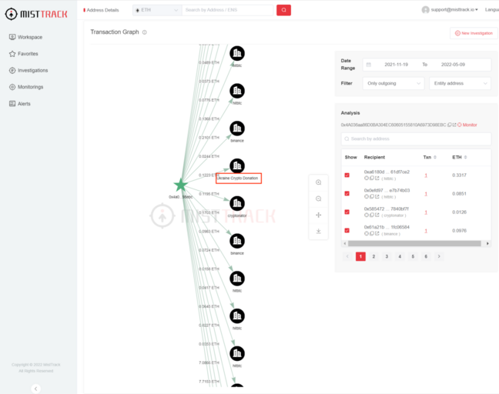The image size is (499, 394).
Task: Toggle Show checkbox for recipient 0x61a21b...1fc06584
Action: (347, 230)
